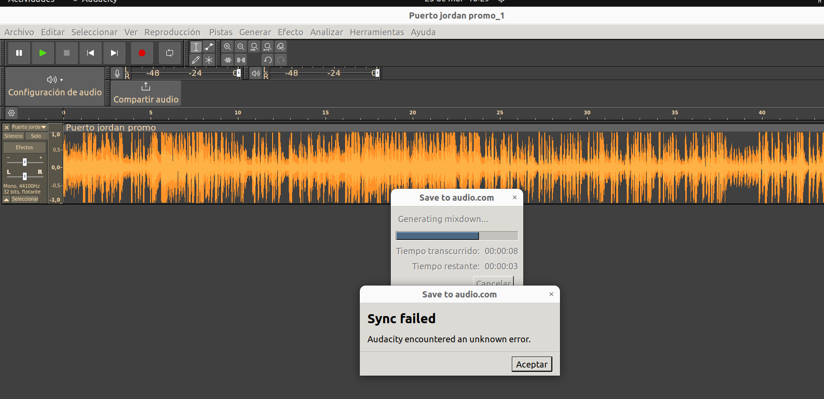This screenshot has width=824, height=399.
Task: Adjust the track gain slider
Action: pos(25,162)
